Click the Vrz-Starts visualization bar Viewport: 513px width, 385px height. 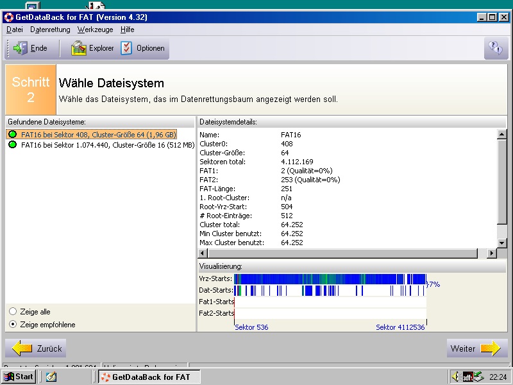click(x=330, y=279)
